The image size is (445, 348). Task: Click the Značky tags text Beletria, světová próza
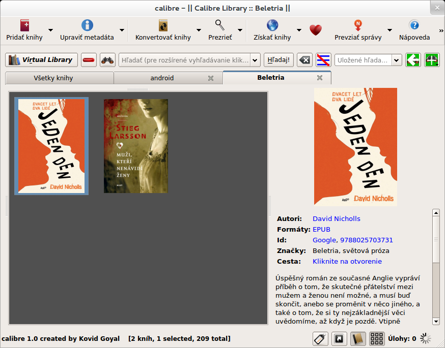(351, 251)
